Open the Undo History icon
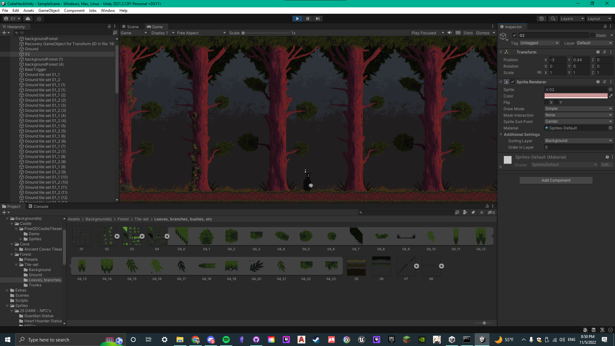This screenshot has height=346, width=615. [542, 19]
